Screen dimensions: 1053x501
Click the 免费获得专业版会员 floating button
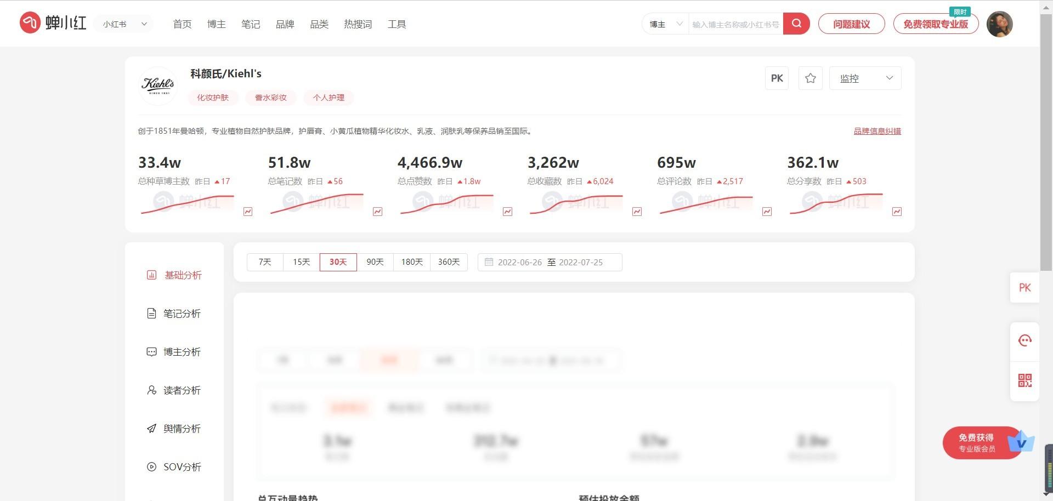[x=982, y=443]
